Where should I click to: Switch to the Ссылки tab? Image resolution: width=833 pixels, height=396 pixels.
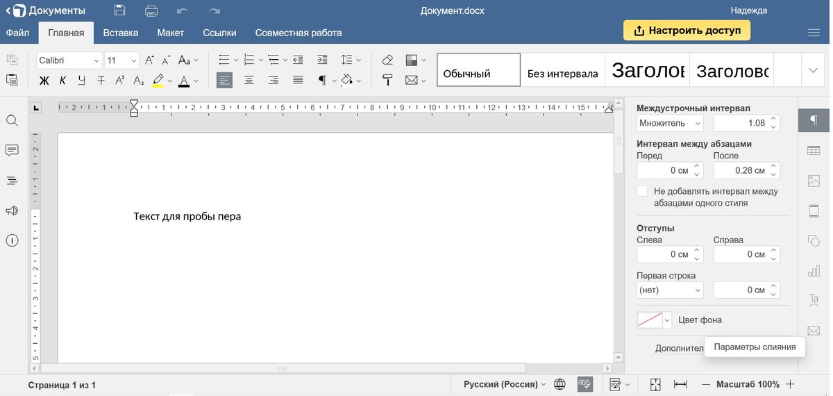point(219,33)
